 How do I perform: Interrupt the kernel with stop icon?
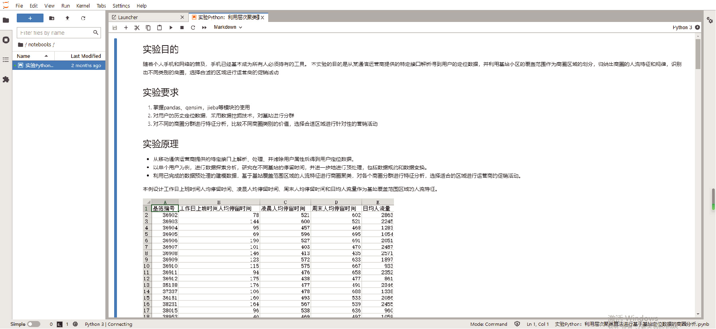click(182, 28)
